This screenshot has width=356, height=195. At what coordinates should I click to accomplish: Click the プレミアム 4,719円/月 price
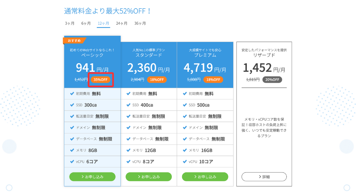pyautogui.click(x=205, y=68)
